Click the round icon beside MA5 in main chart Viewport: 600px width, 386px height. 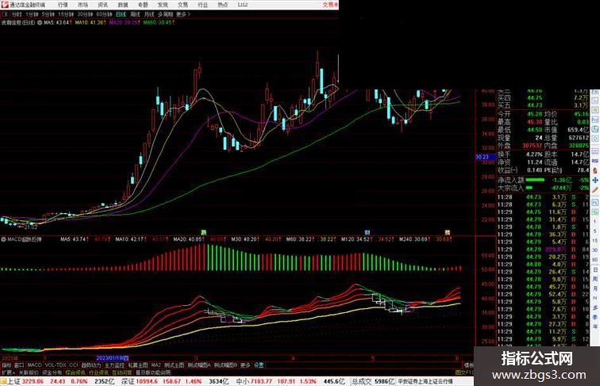tap(40, 23)
